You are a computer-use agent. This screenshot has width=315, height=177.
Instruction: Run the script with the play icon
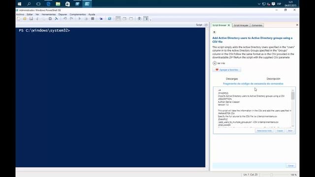coord(80,19)
